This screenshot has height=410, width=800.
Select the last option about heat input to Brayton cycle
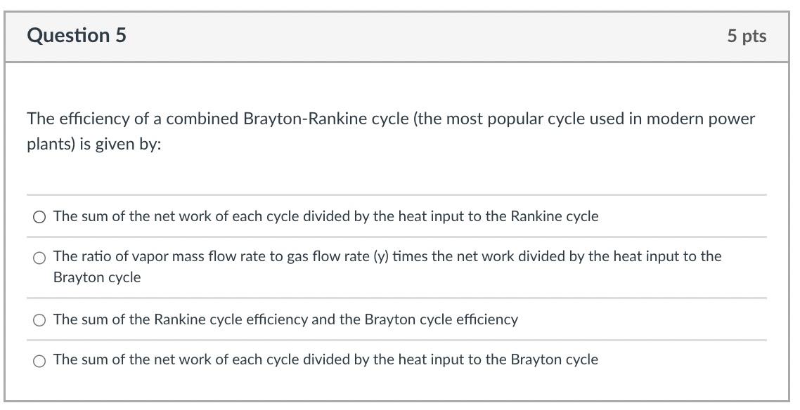point(40,361)
